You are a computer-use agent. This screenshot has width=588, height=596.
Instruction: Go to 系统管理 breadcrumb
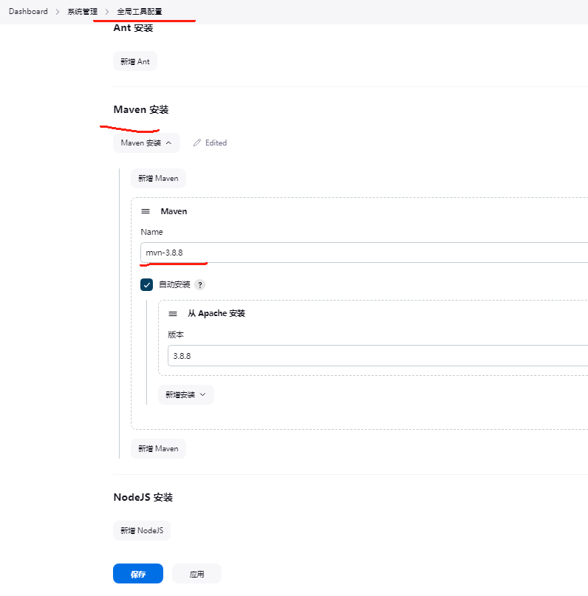point(83,11)
